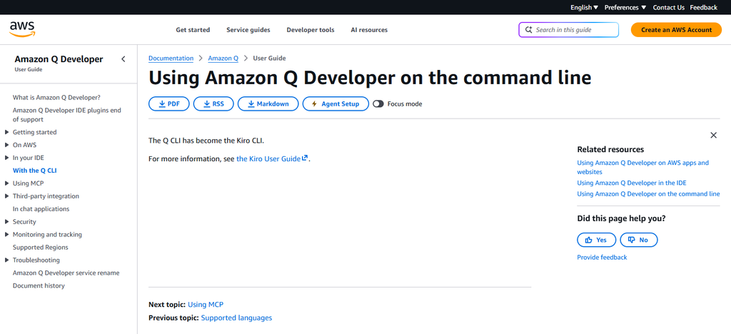
Task: Open the RSS feed button
Action: point(213,104)
